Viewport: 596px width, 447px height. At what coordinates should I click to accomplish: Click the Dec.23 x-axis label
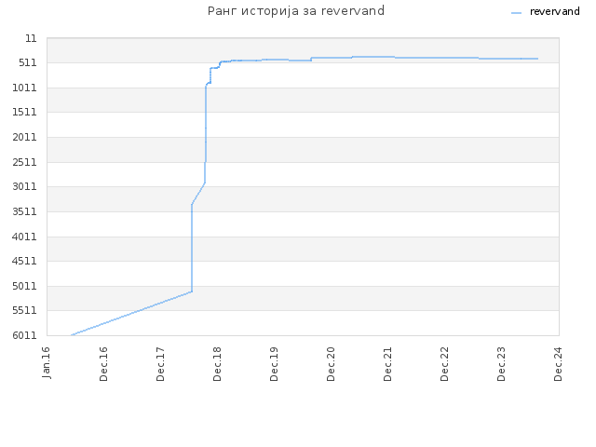tap(501, 364)
